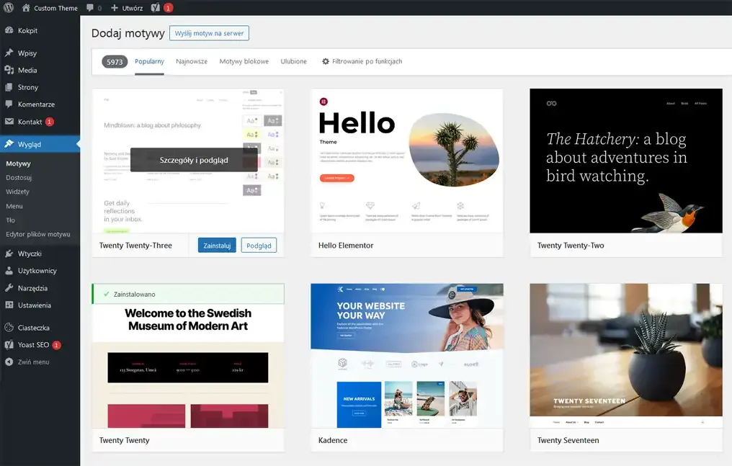This screenshot has height=466, width=732.
Task: Open Wtyczki plugins menu
Action: click(x=30, y=254)
